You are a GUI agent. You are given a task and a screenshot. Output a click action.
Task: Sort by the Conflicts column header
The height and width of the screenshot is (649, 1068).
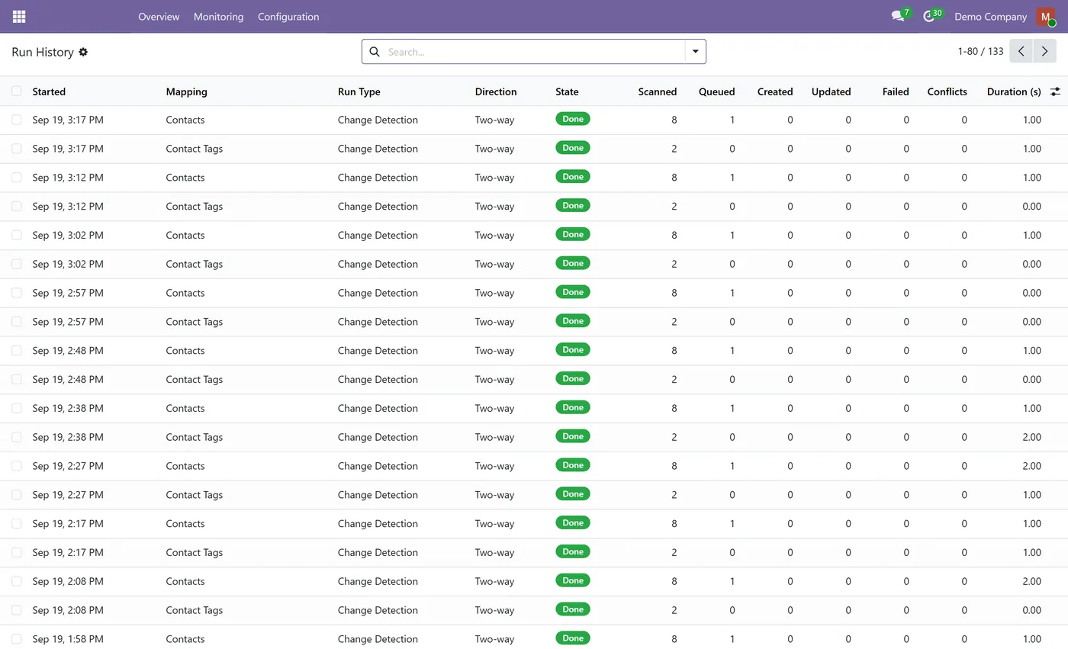(947, 92)
